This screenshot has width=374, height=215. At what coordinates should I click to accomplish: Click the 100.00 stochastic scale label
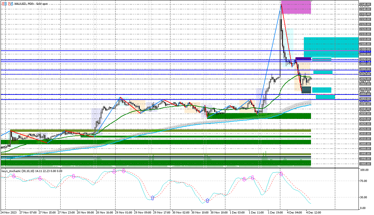pyautogui.click(x=364, y=170)
